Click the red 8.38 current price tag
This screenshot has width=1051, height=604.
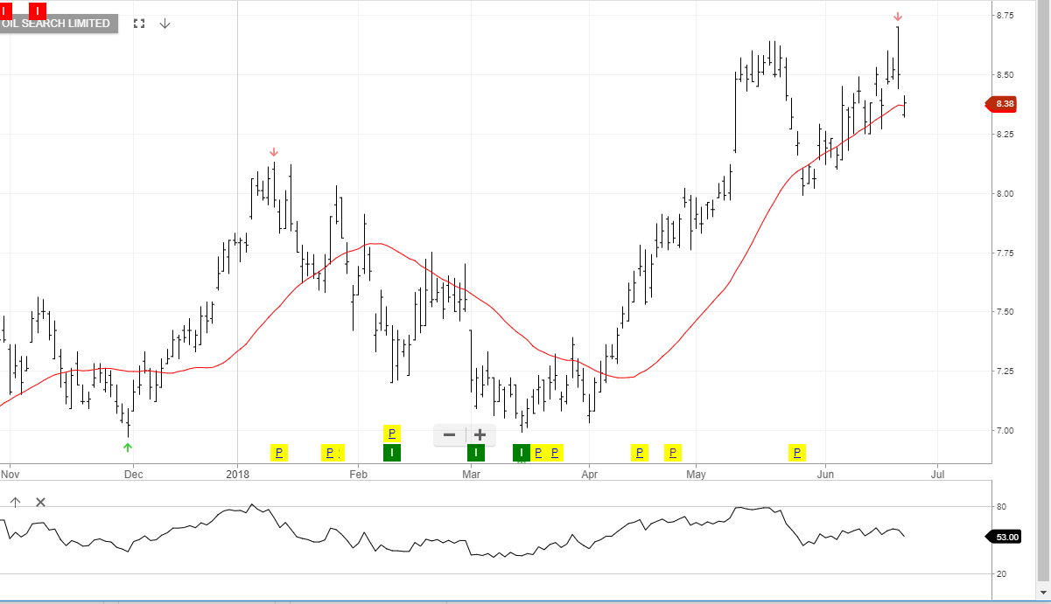point(1002,104)
